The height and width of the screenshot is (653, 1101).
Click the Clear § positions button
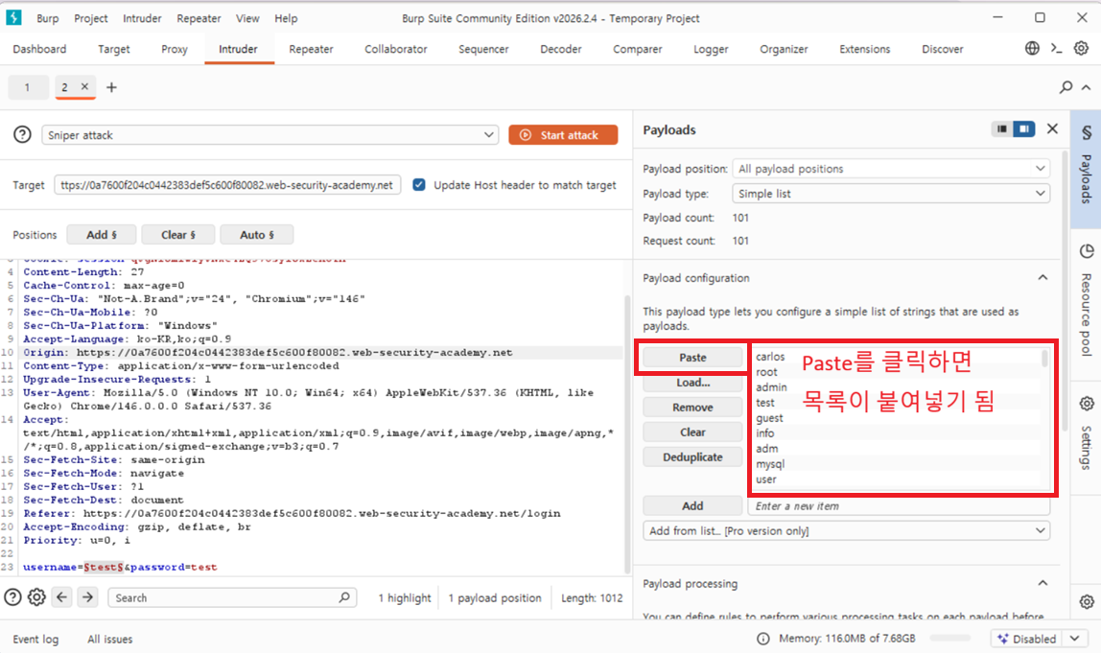[x=178, y=235]
